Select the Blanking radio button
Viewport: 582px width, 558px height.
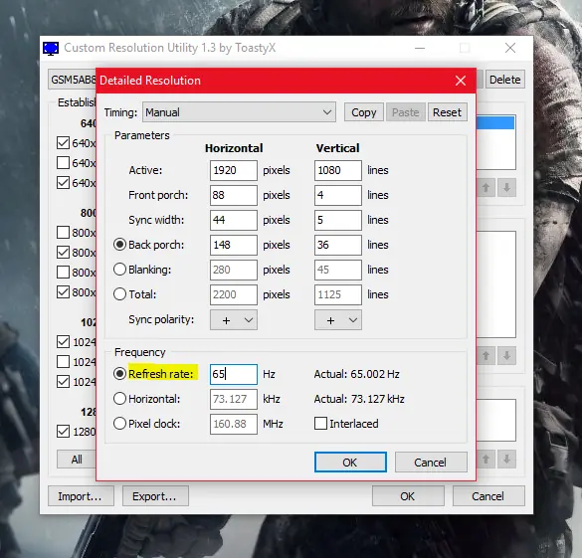pos(120,270)
